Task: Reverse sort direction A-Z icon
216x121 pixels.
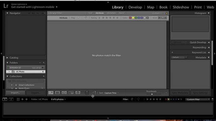Action: (95, 93)
